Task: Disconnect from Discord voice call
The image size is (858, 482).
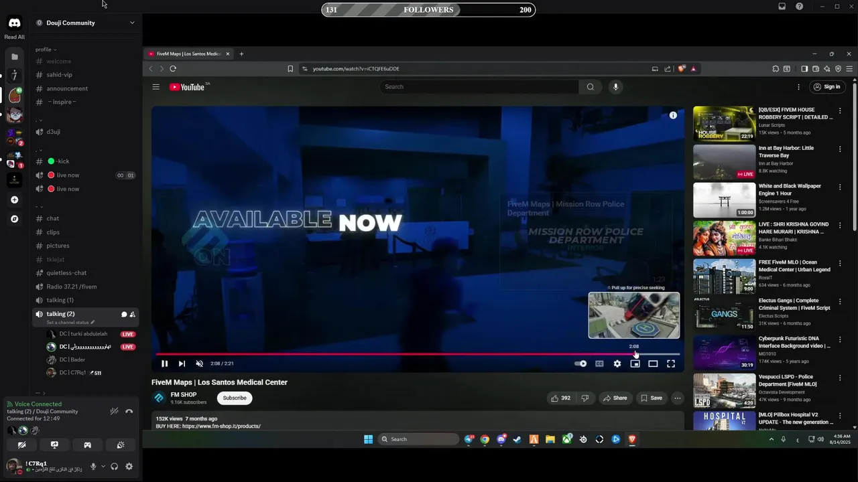Action: [x=129, y=411]
